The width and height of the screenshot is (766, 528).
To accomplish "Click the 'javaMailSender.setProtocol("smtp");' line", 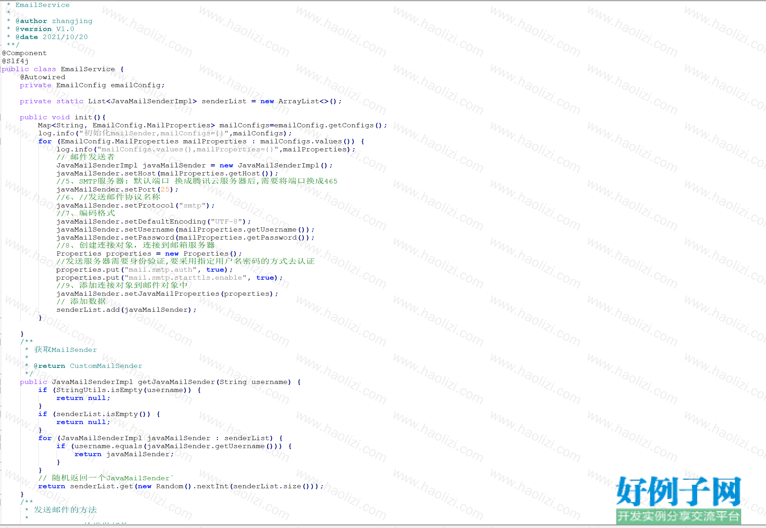I will (135, 205).
